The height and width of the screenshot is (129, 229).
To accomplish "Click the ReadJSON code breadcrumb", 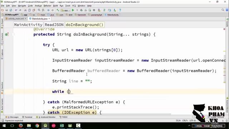I will point(54,25).
